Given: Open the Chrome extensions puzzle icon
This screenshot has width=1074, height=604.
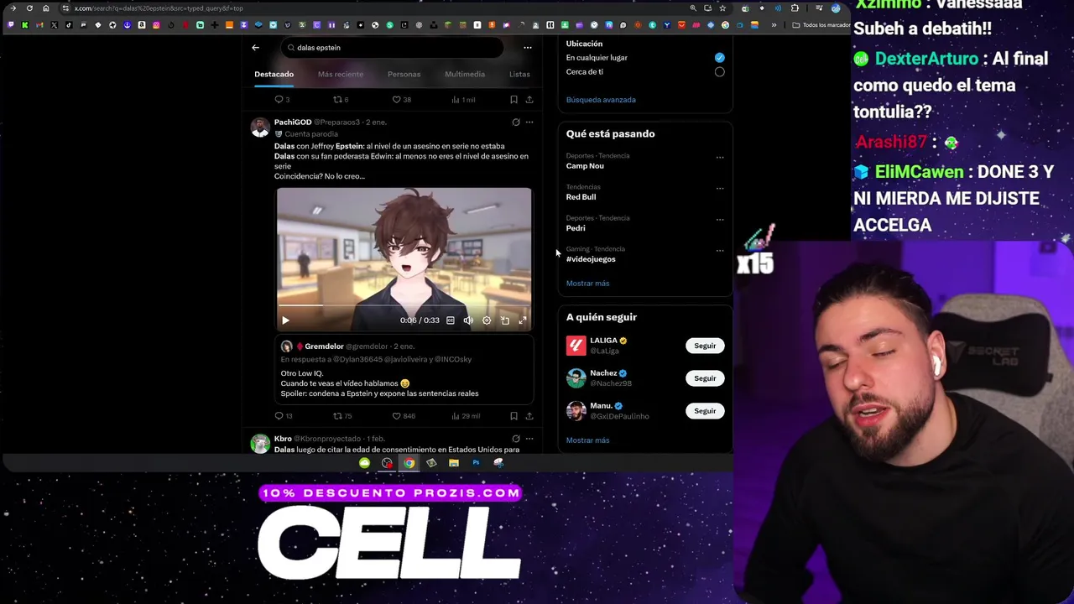Looking at the screenshot, I should 795,8.
